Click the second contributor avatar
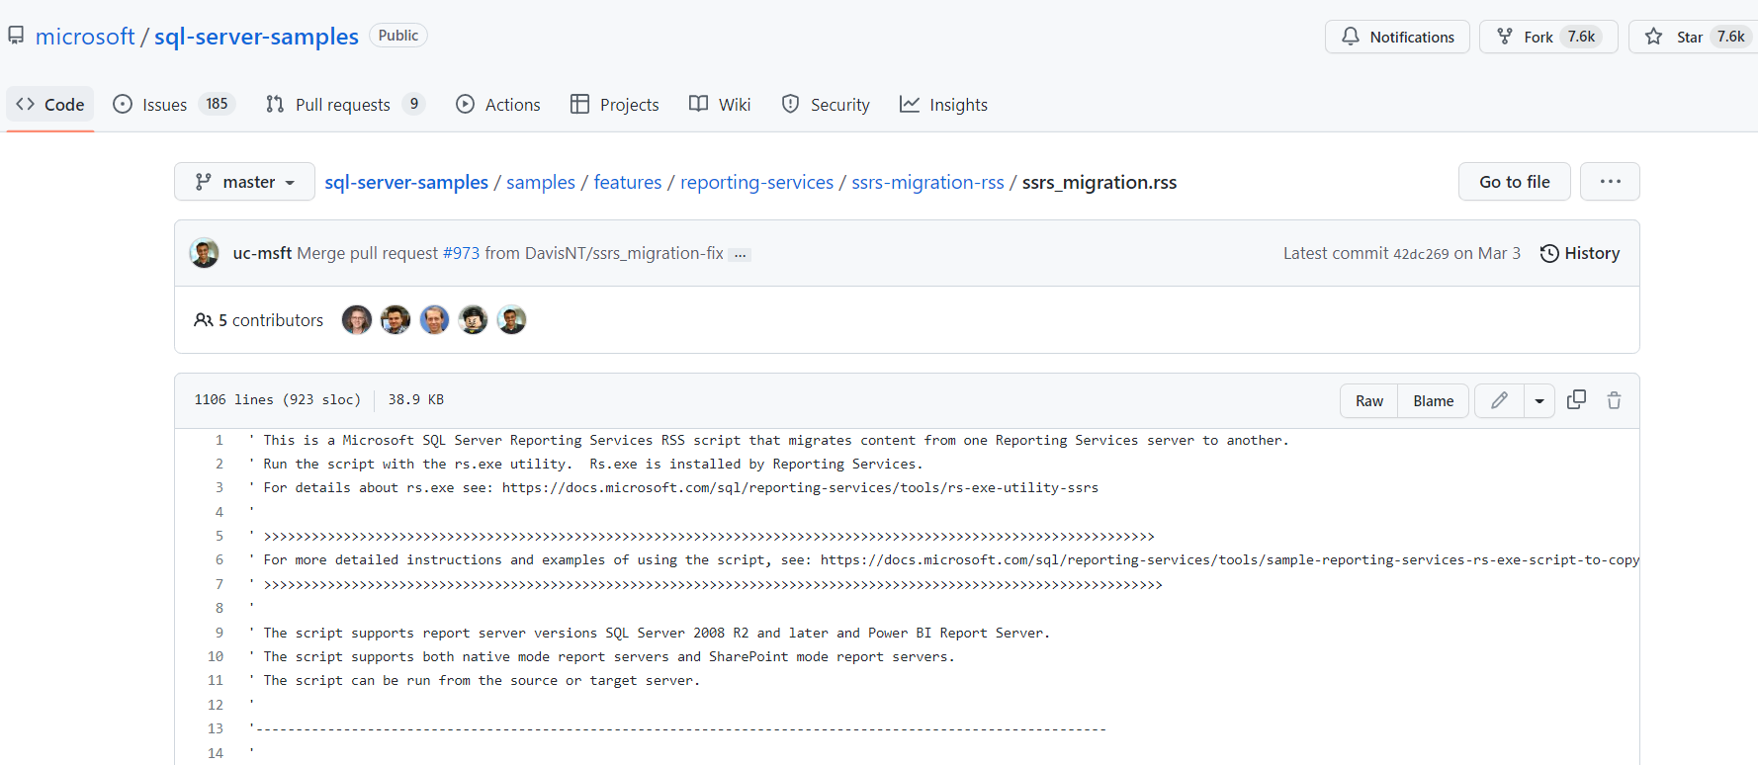Image resolution: width=1758 pixels, height=765 pixels. [x=396, y=320]
